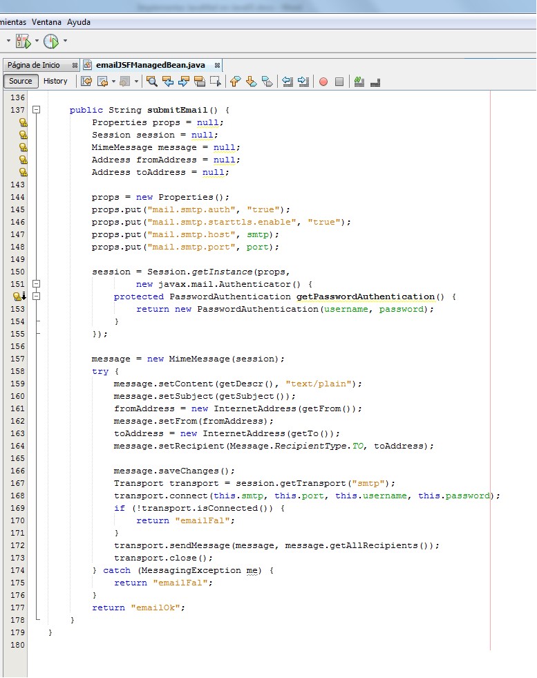Click the editor Forward navigation icon

tap(125, 82)
